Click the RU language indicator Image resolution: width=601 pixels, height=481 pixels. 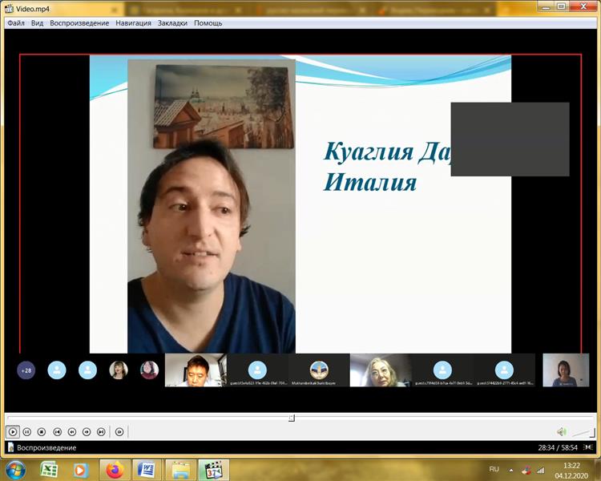coord(494,469)
